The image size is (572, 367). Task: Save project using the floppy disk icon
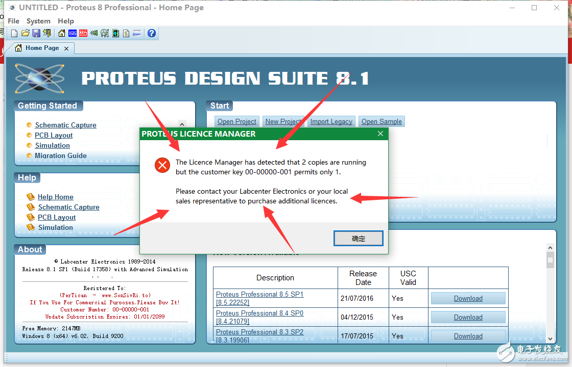pos(36,34)
